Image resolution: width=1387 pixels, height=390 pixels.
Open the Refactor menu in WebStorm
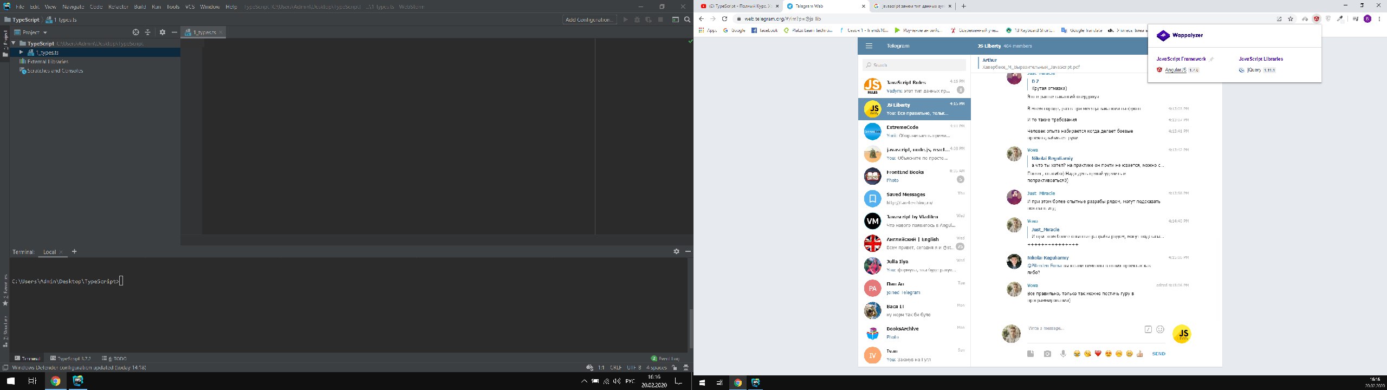(118, 6)
